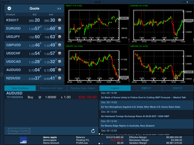This screenshot has height=145, width=194.
Task: Select GBPUSD bid price 1.2246
Action: 35,45
